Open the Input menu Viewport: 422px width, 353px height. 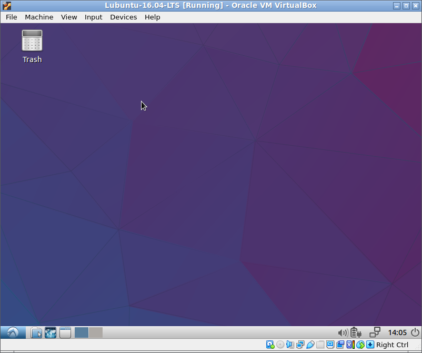pyautogui.click(x=93, y=17)
